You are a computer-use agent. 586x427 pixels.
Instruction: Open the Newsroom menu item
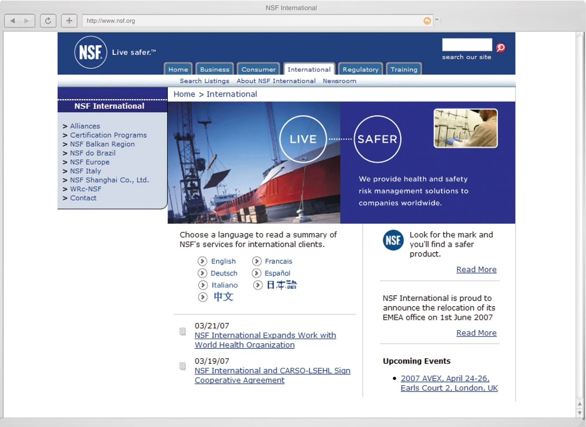click(x=339, y=81)
